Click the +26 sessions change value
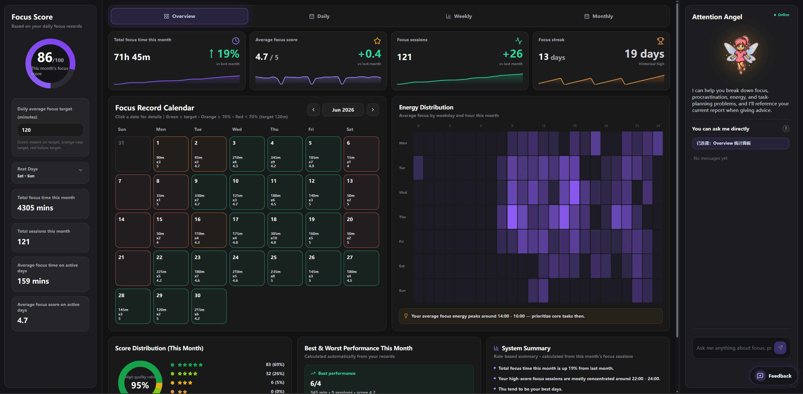 [513, 54]
